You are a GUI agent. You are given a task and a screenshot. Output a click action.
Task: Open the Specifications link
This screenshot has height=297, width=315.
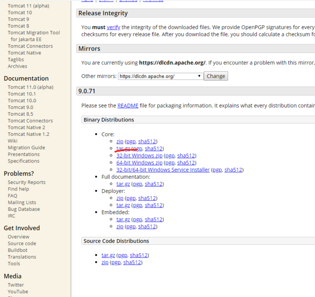pos(23,161)
